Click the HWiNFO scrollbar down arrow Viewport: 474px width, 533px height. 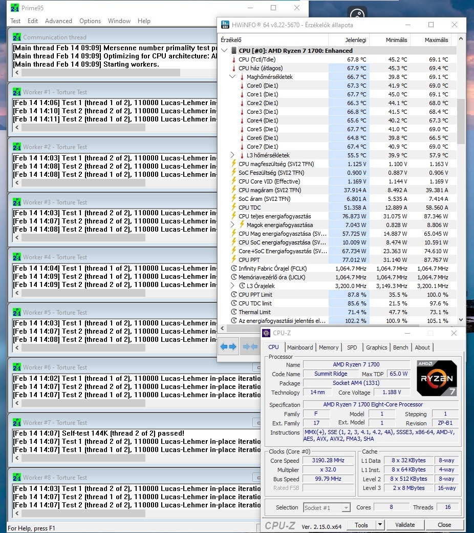pyautogui.click(x=461, y=319)
